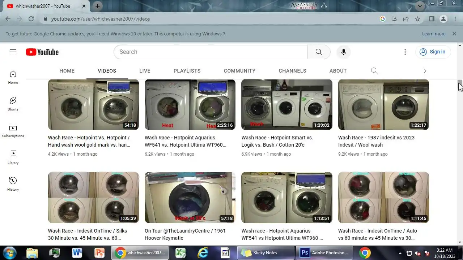This screenshot has width=463, height=260.
Task: Play the 1:22:17 video thumbnail
Action: tap(383, 105)
